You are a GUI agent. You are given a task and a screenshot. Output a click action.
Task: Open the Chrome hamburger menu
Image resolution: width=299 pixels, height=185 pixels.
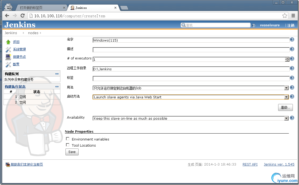tap(293, 16)
